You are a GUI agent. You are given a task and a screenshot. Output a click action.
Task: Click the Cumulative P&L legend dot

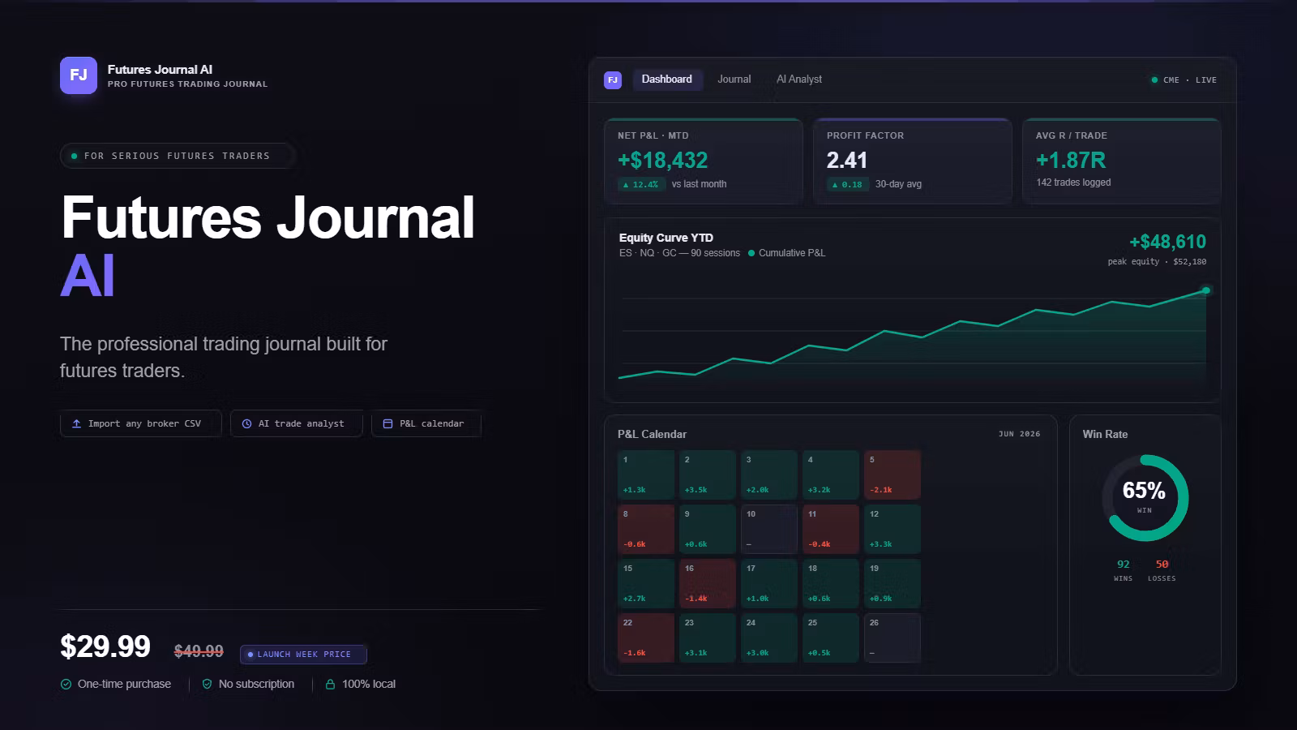751,253
